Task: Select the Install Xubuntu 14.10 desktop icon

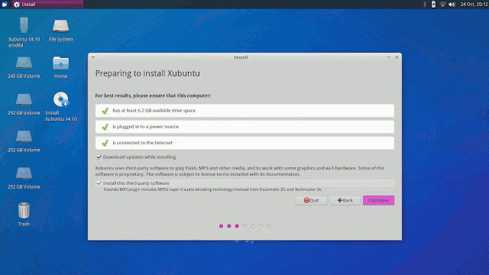Action: (x=60, y=99)
